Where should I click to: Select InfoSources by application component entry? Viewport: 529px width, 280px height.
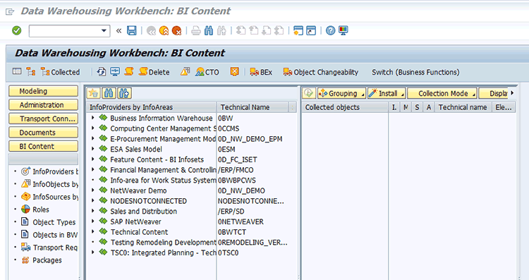click(49, 197)
